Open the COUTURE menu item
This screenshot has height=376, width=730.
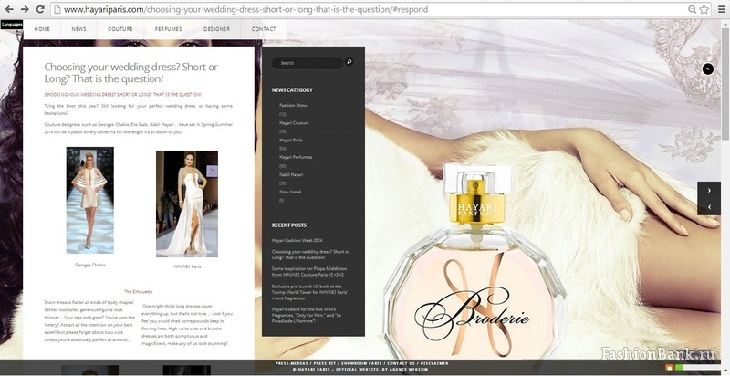point(120,29)
